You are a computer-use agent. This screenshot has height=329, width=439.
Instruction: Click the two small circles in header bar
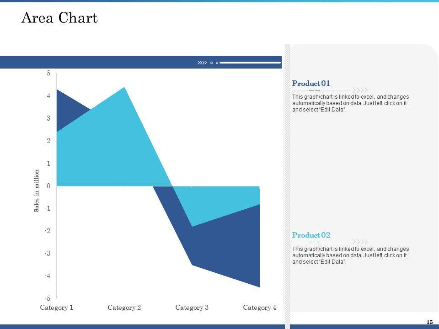[x=214, y=63]
